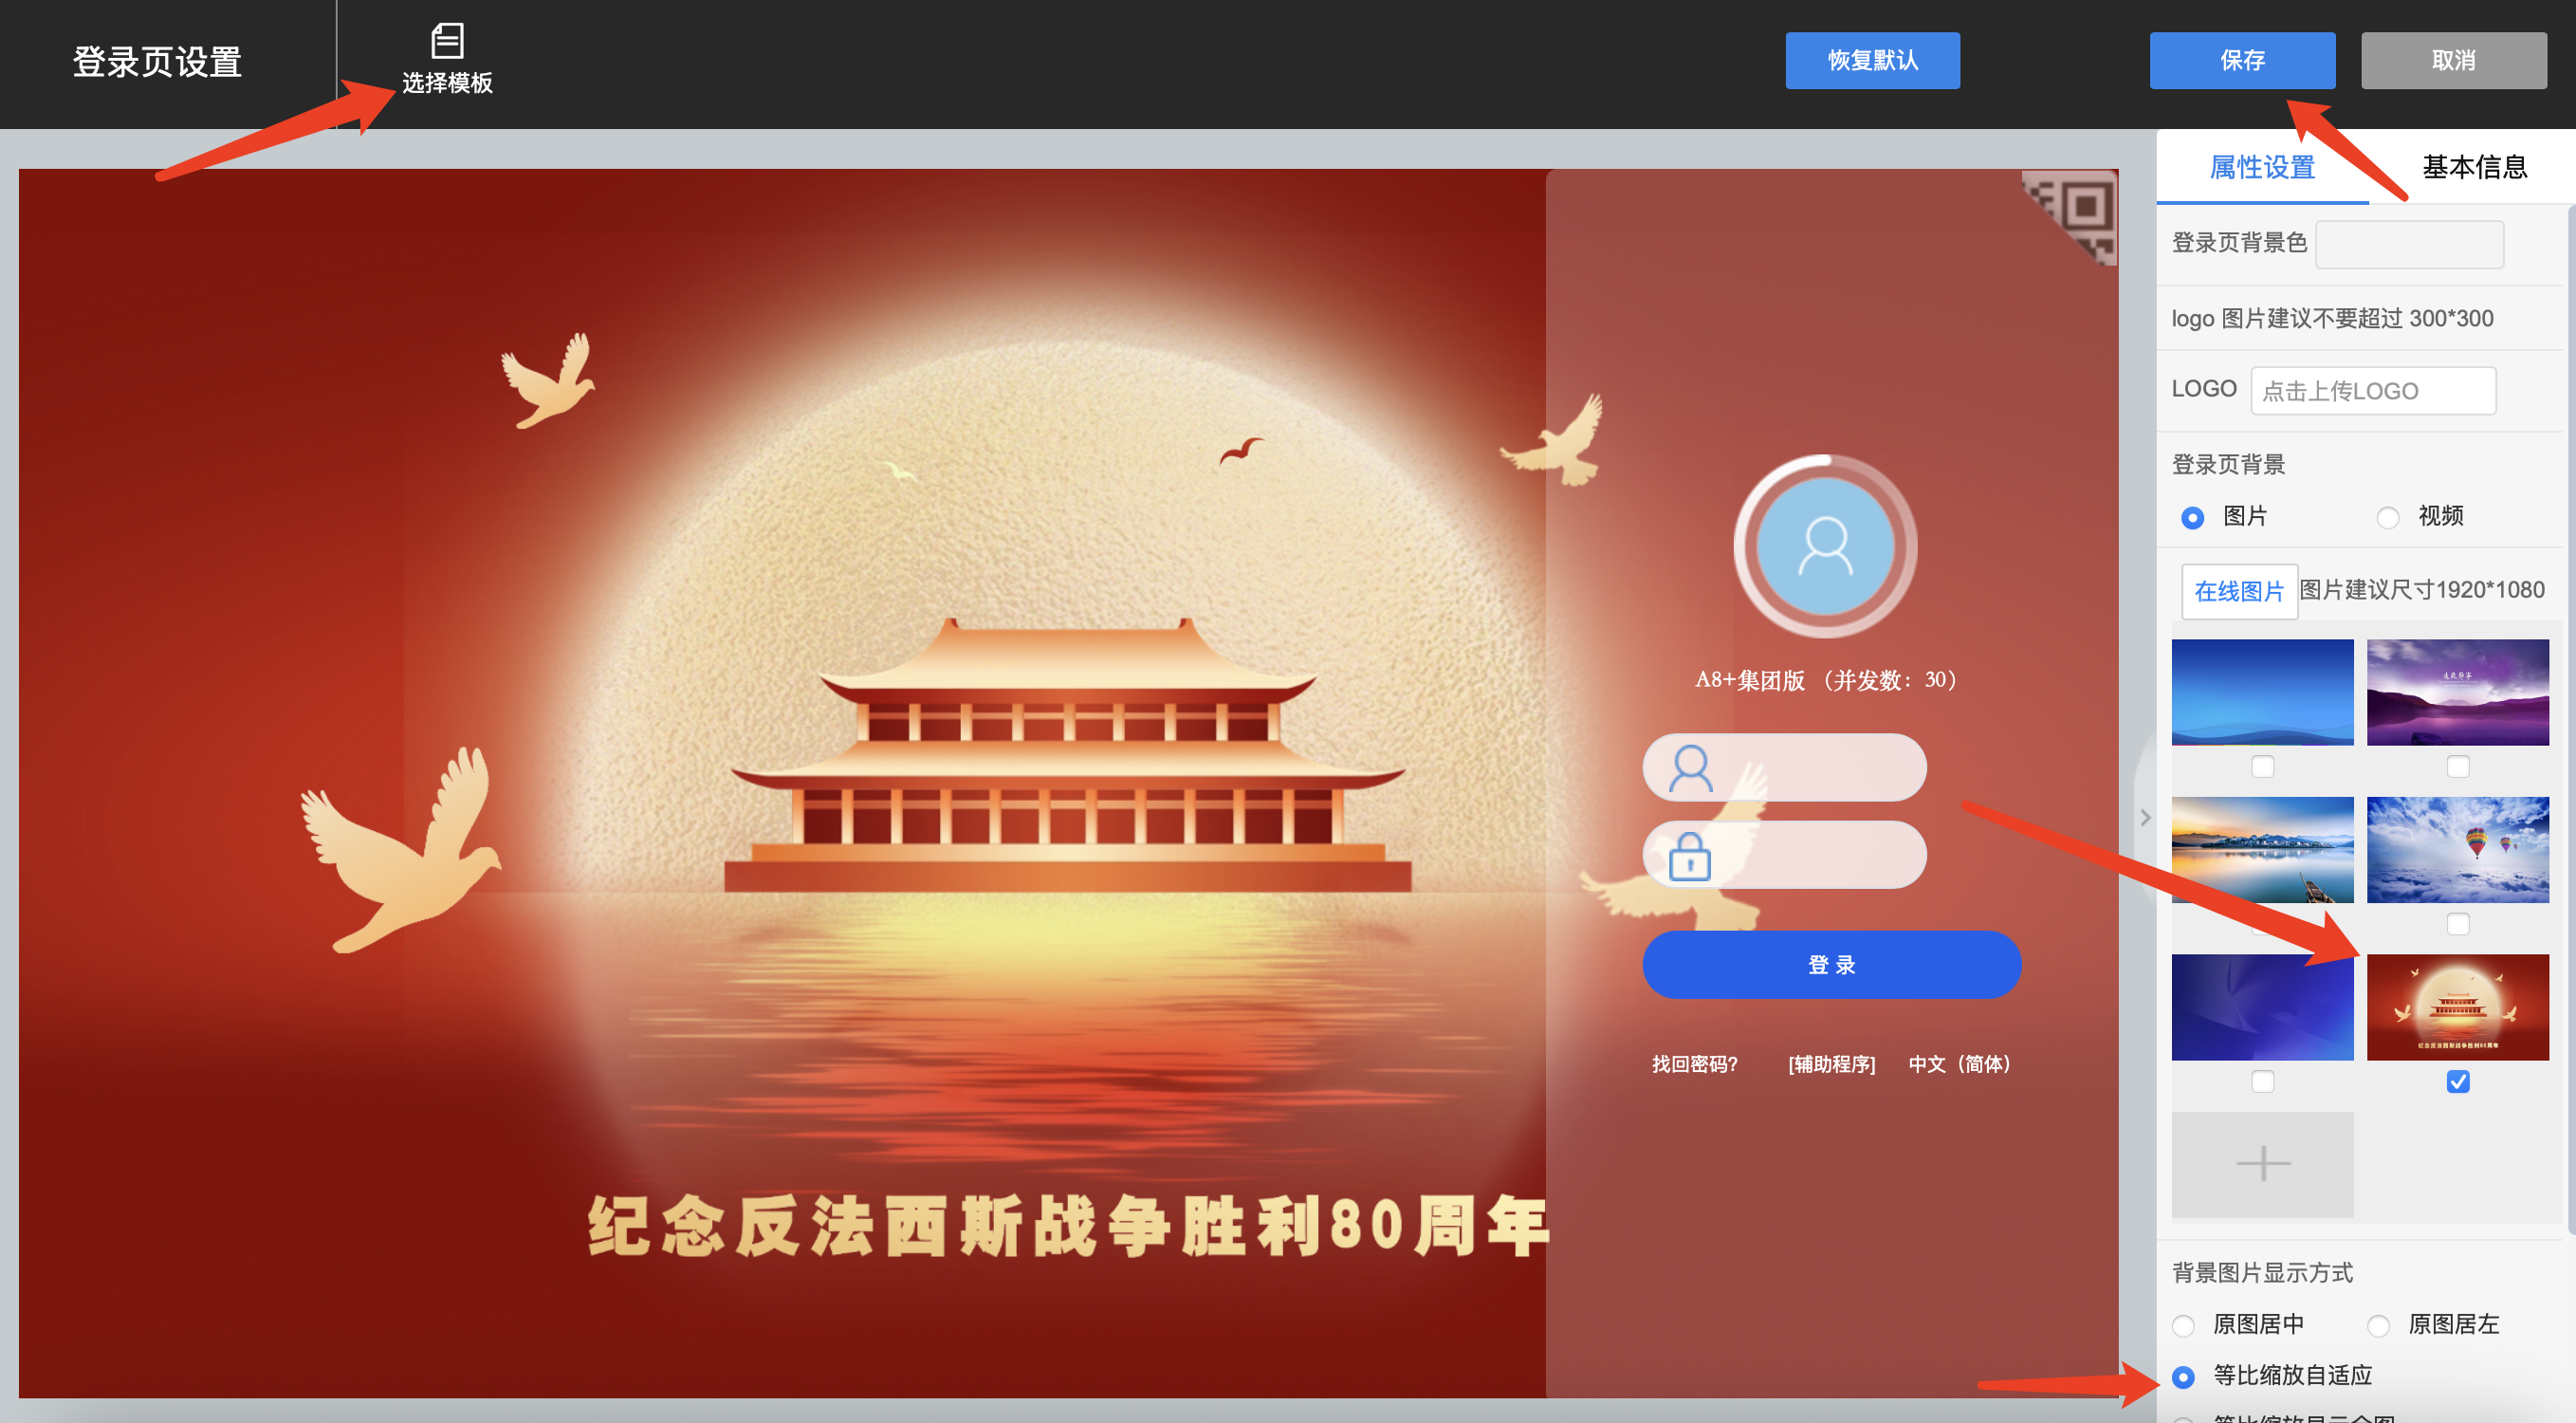Screen dimensions: 2576x1423
Task: Check the blue gradient background checkbox
Action: [x=2262, y=767]
